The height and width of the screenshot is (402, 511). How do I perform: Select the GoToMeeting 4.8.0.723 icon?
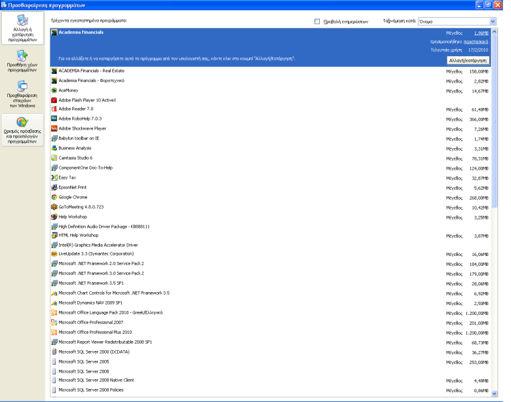[54, 207]
